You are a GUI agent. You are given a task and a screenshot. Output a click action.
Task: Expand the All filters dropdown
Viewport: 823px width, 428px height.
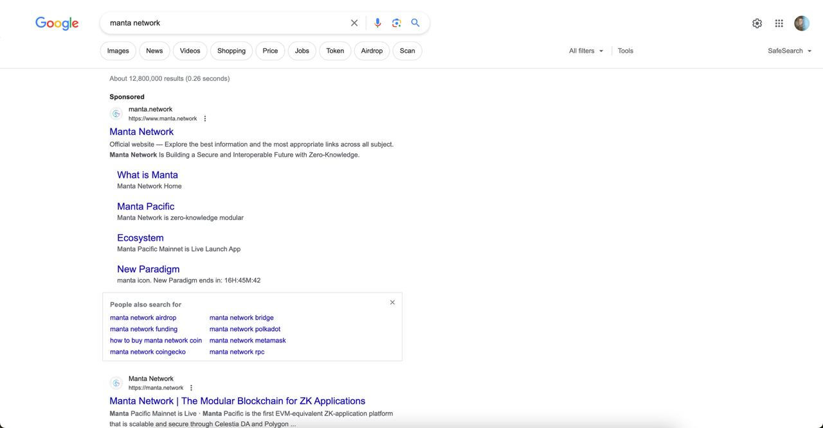586,51
